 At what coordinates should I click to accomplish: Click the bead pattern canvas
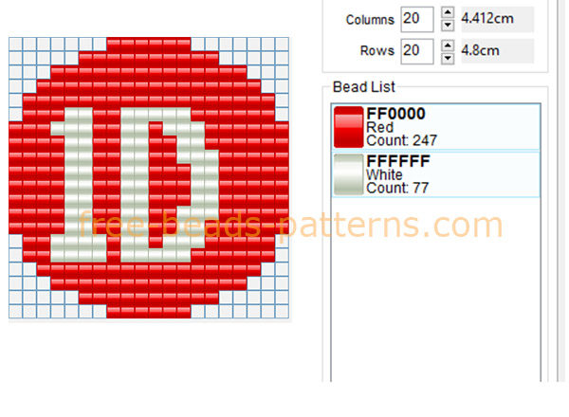tap(149, 177)
